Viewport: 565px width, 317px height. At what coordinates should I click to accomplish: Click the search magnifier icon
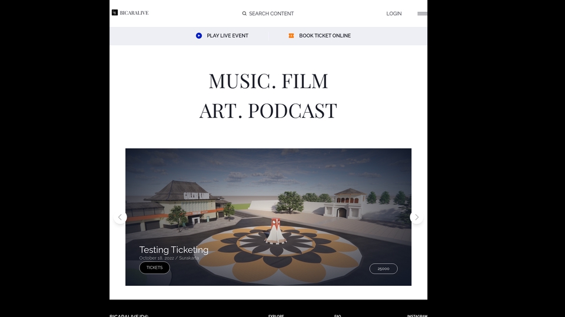tap(244, 14)
